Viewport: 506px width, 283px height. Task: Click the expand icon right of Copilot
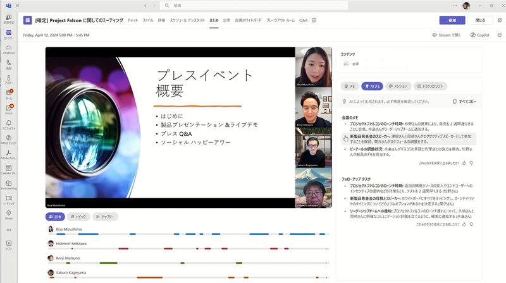point(500,35)
